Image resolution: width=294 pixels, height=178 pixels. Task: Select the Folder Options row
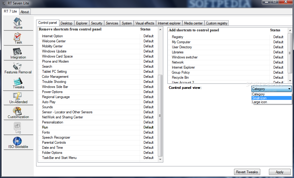coord(98,153)
